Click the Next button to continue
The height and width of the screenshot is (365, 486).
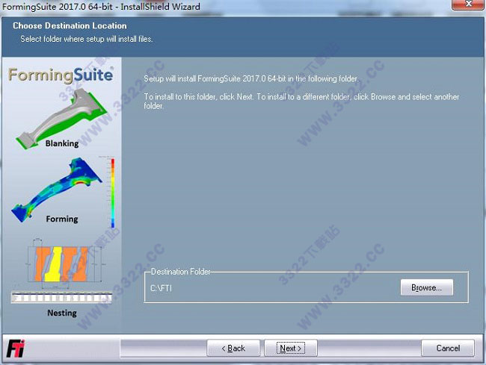290,348
